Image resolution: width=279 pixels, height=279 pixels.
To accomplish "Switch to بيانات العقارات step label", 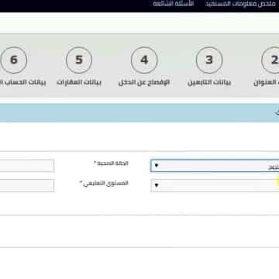I will click(x=79, y=83).
